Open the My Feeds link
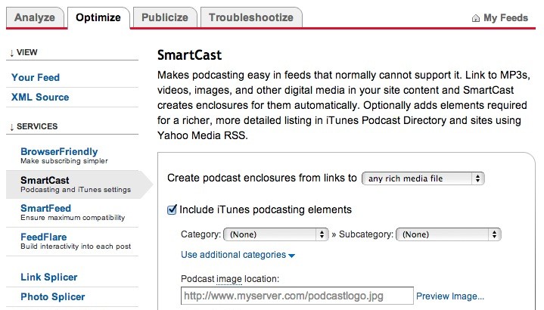The width and height of the screenshot is (544, 310). click(x=505, y=18)
